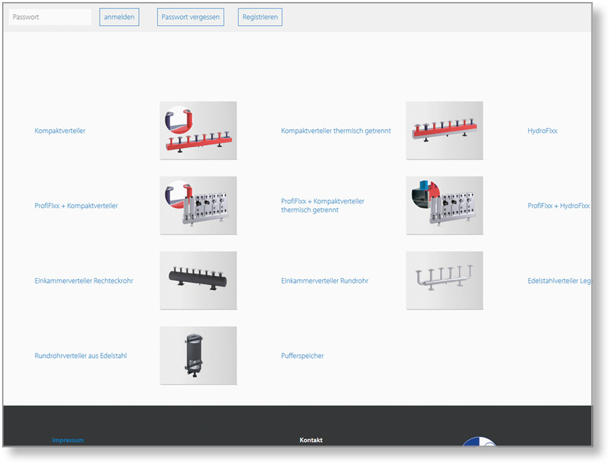Click the Passwort vergessen button
The image size is (611, 465).
[191, 18]
